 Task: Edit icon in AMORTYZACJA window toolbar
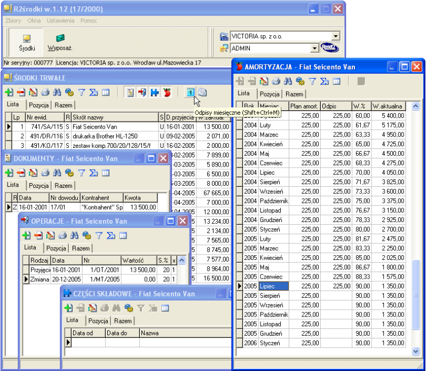(264, 81)
